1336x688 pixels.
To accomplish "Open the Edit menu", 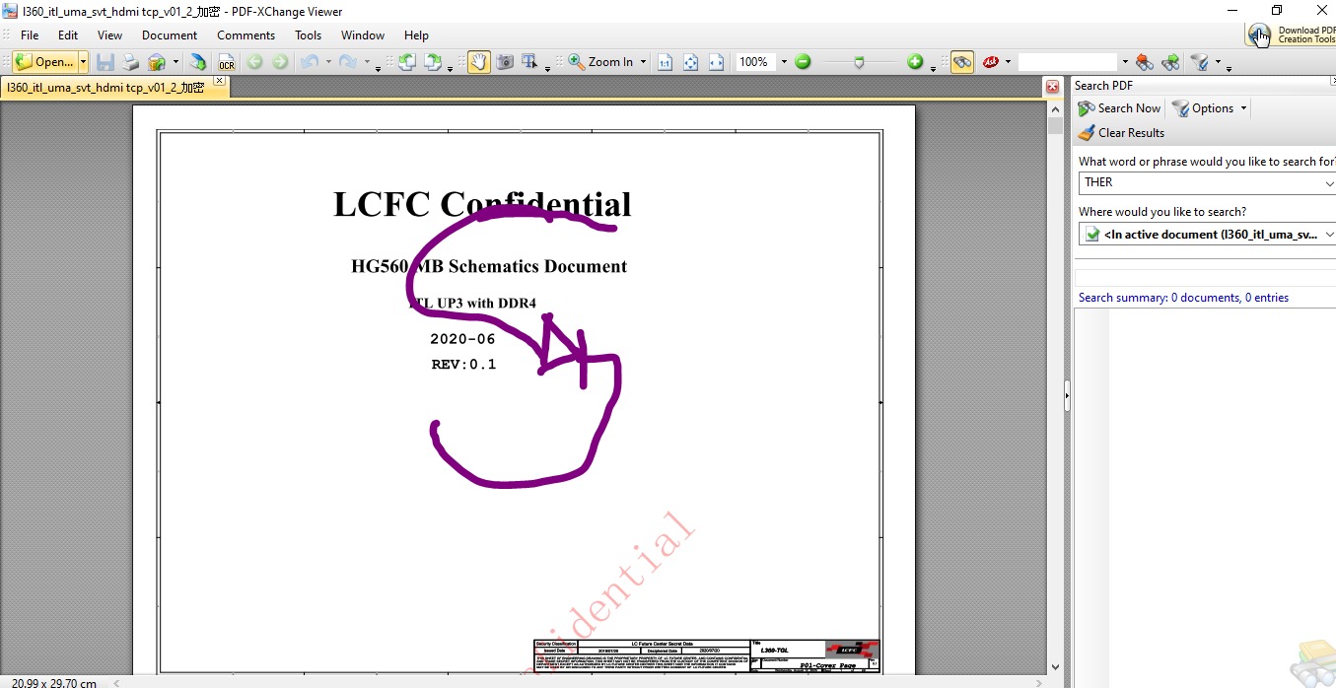I will point(68,34).
